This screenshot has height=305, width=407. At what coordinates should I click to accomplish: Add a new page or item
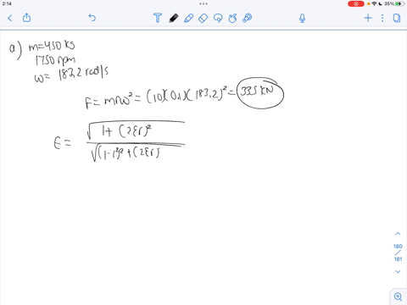click(x=368, y=18)
